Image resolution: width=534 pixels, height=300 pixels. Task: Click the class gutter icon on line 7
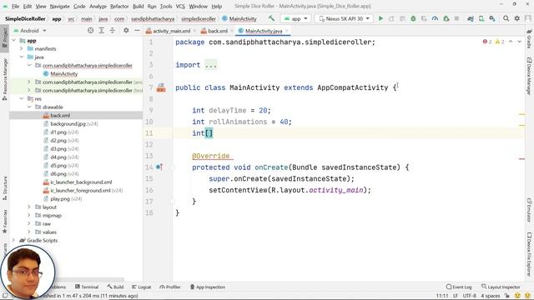[161, 87]
